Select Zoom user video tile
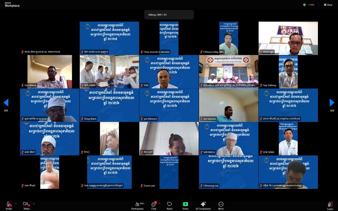Screen dimensions: 338x211 (169, 172)
